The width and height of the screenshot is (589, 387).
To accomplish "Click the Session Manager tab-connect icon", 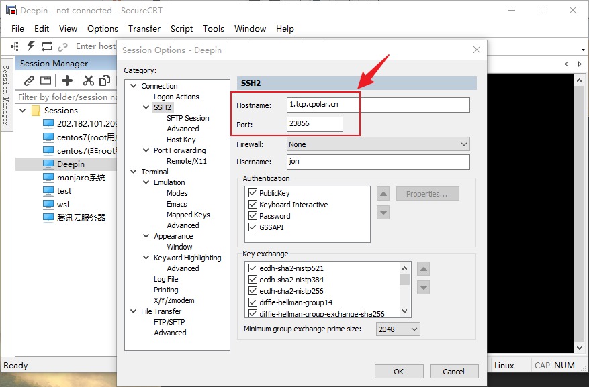I will tap(46, 80).
